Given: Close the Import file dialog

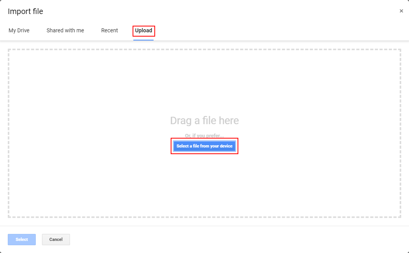Looking at the screenshot, I should 401,11.
